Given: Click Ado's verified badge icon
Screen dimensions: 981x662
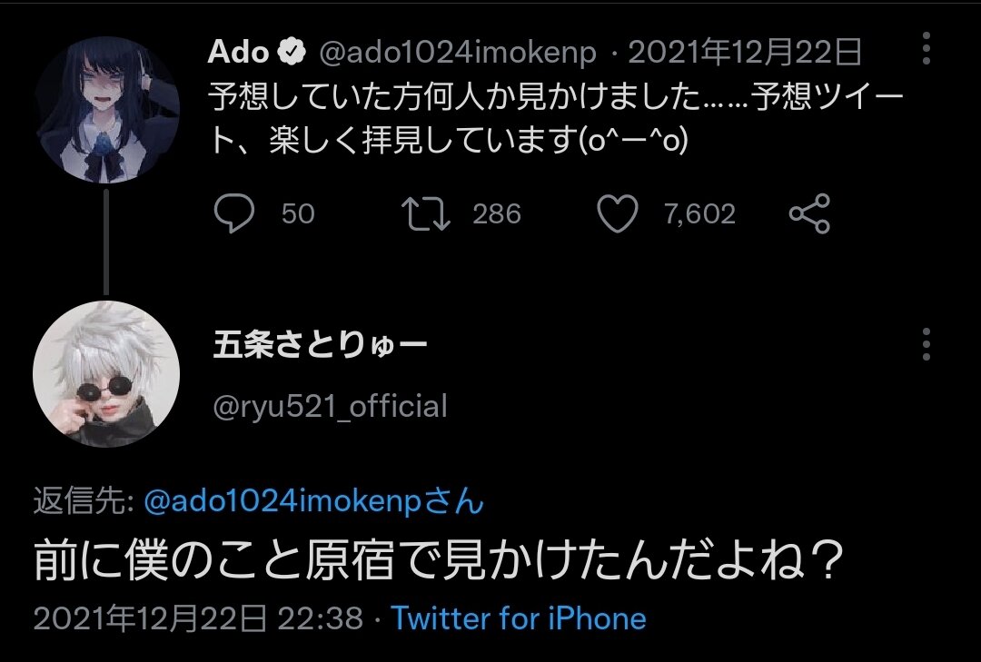Looking at the screenshot, I should (291, 53).
